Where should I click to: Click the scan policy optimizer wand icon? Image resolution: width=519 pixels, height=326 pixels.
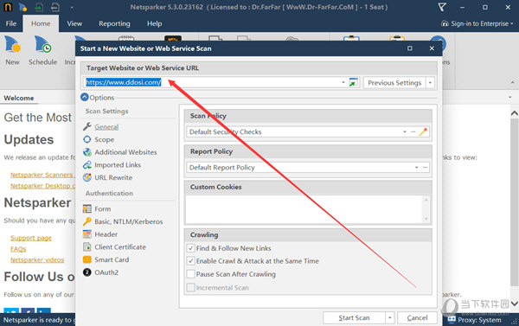(x=423, y=131)
